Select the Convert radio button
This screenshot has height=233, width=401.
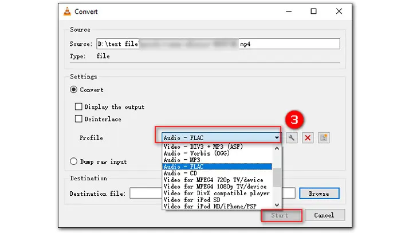coord(74,90)
